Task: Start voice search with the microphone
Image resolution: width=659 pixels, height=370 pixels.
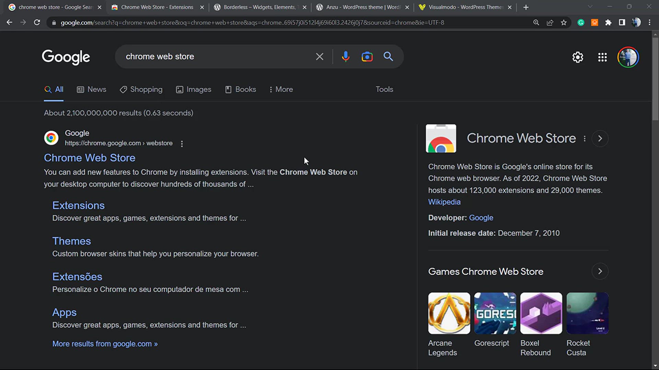Action: coord(346,57)
